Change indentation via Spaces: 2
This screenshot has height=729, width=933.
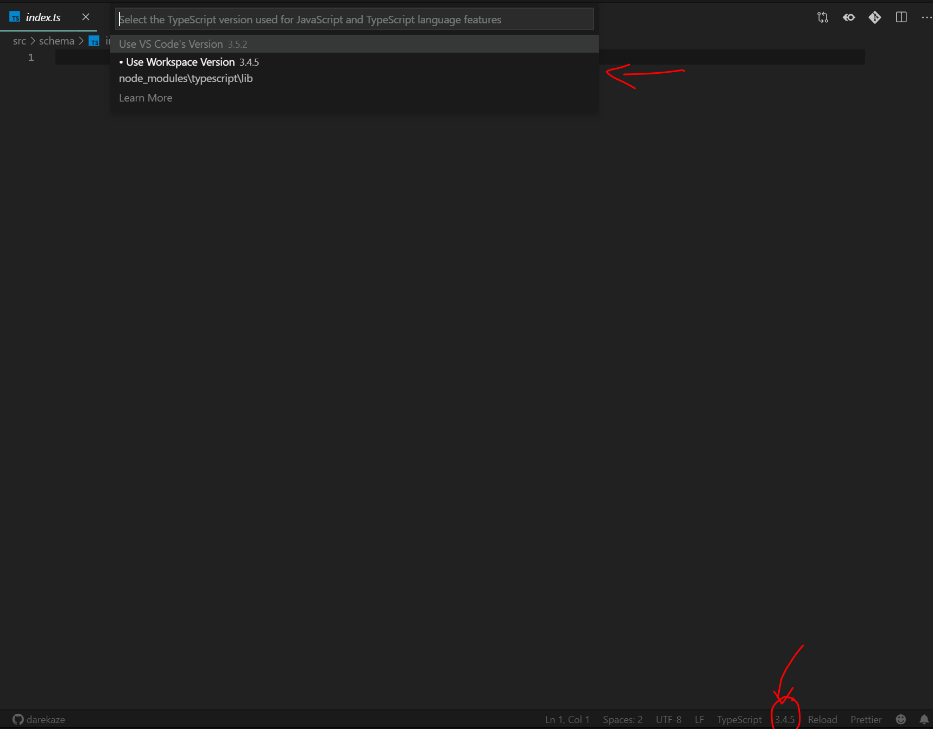click(622, 719)
